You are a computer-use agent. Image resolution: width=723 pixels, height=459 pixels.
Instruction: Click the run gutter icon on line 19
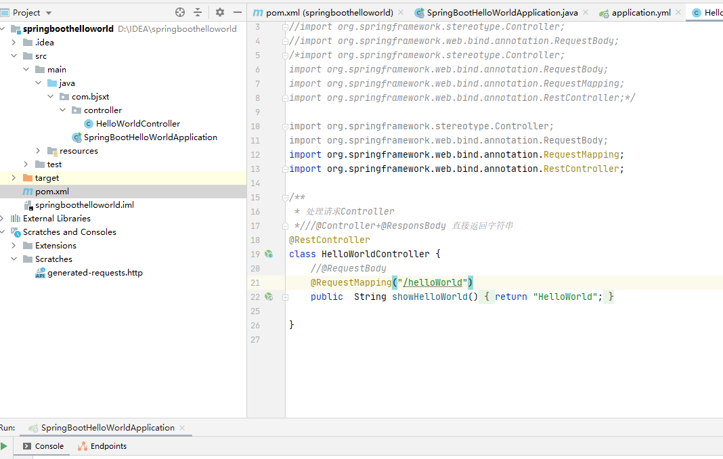[269, 254]
